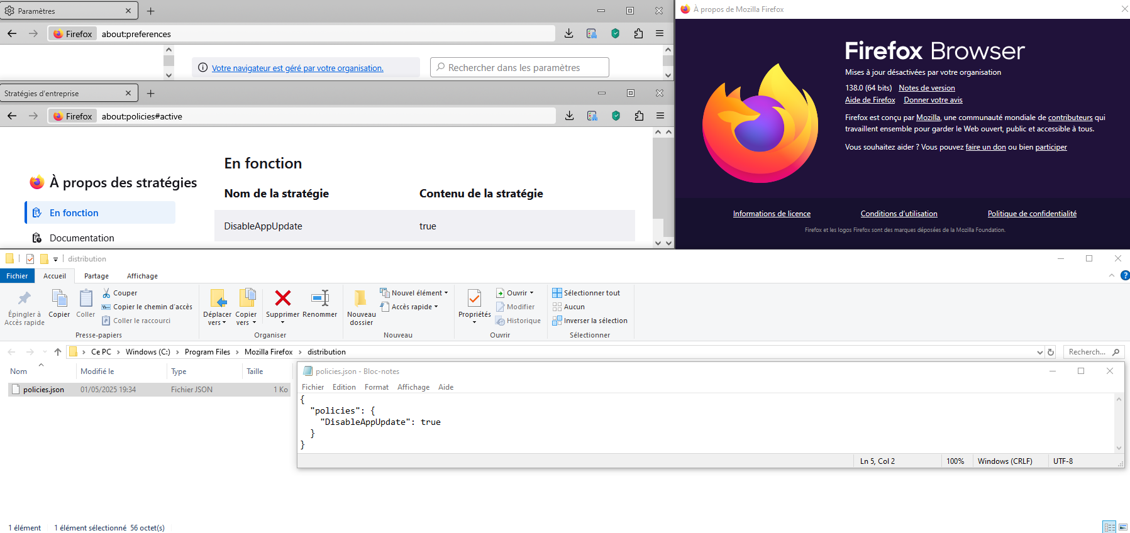Open extensions puzzle icon in Paramètres window
1130x533 pixels.
point(638,33)
